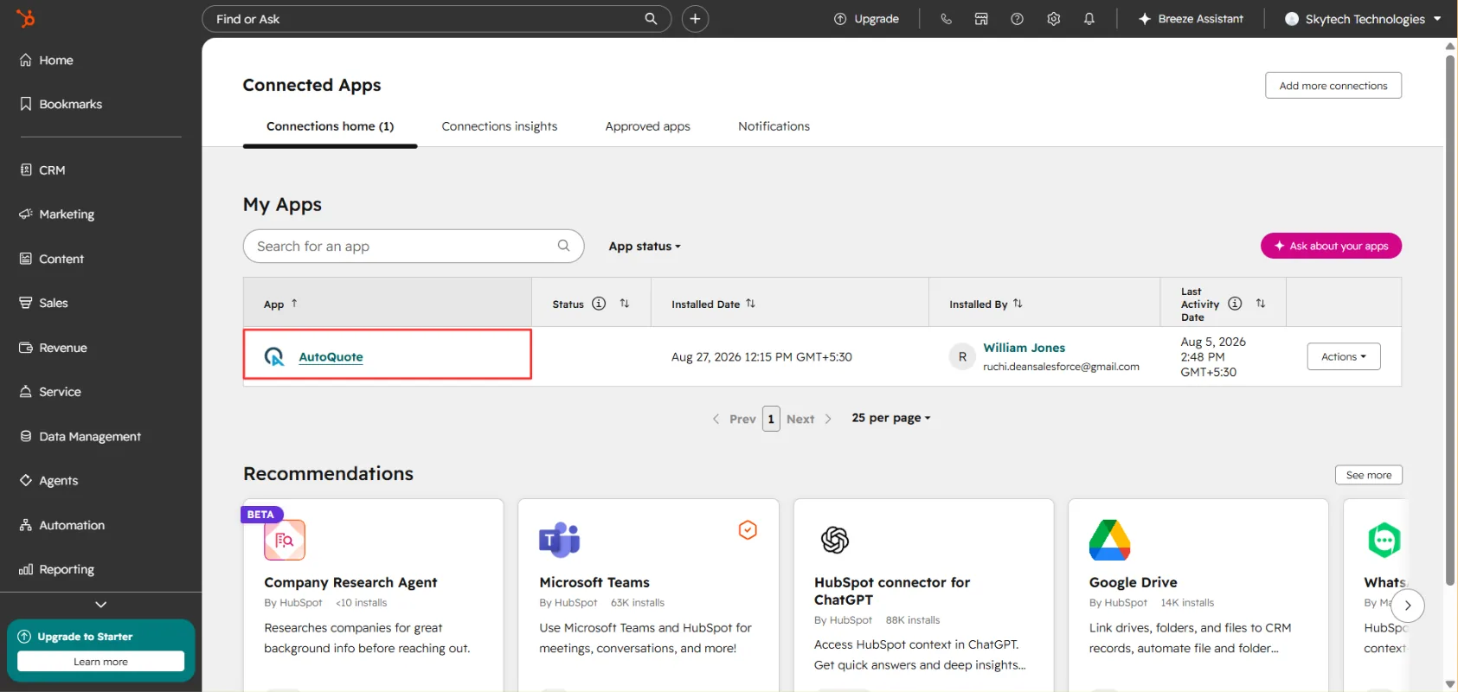Click the page vertical scrollbar
The image size is (1458, 692).
point(1450,320)
